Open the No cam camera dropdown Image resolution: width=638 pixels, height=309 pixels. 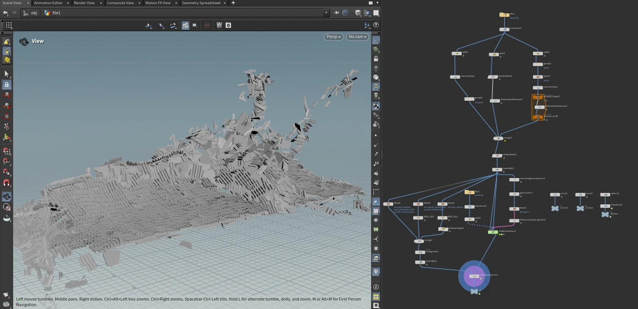[357, 37]
